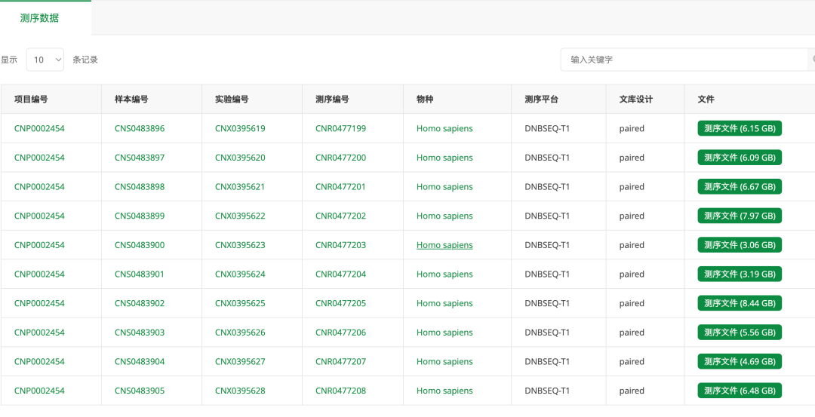Open sequencing run CNR0477206

click(x=340, y=332)
